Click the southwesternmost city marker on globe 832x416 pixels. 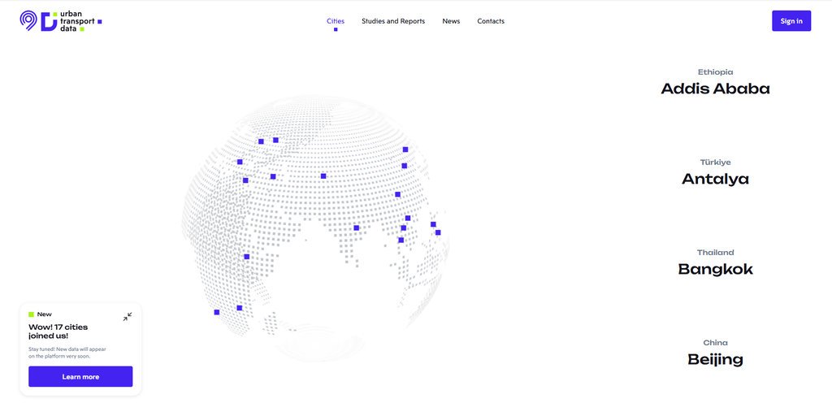coord(216,312)
